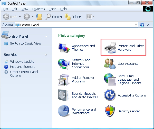Open the Add or Remove Programs icon
Screen dimensions: 154x129
coord(64,80)
